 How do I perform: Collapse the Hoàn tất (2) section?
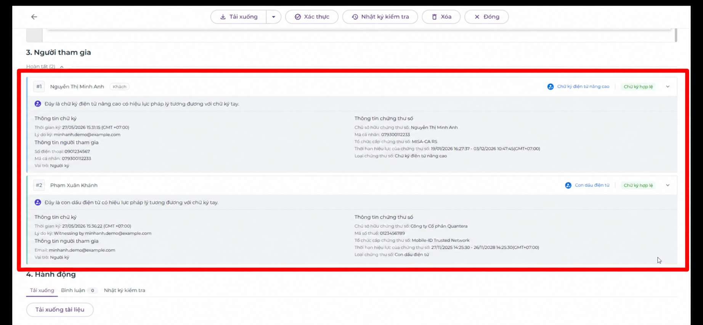(61, 67)
